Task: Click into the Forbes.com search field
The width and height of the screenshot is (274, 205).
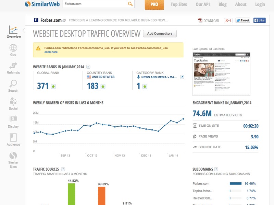Action: click(94, 4)
